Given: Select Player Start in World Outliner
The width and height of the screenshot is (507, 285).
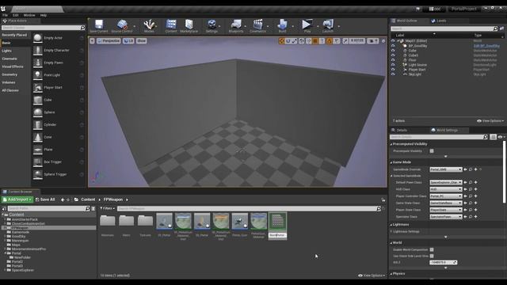Looking at the screenshot, I should [417, 70].
